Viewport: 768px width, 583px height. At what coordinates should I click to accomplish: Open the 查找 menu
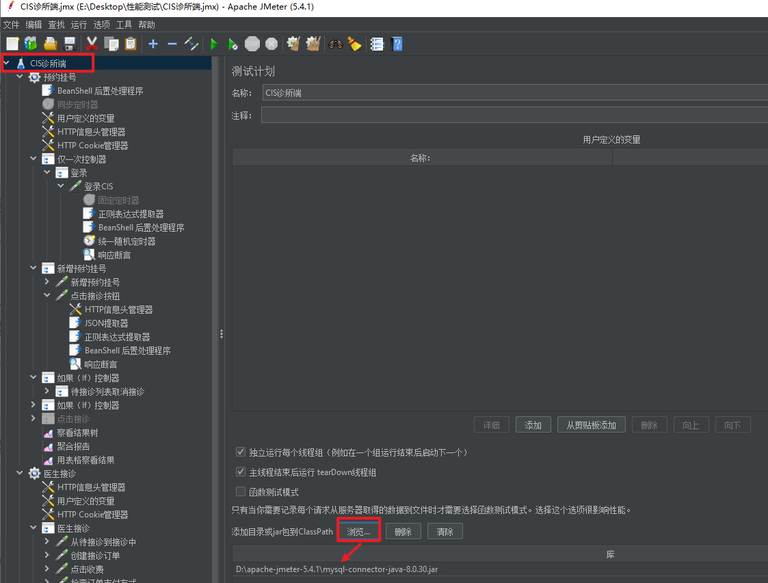click(56, 25)
